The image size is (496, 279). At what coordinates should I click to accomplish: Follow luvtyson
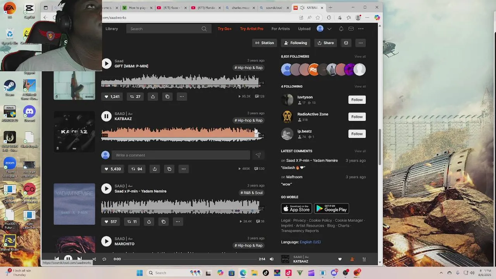pos(357,100)
